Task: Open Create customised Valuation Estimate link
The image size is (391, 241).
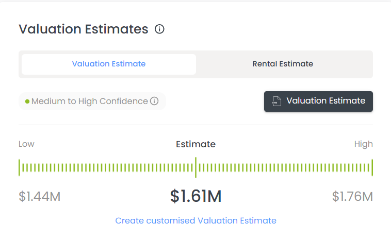Action: pyautogui.click(x=195, y=220)
